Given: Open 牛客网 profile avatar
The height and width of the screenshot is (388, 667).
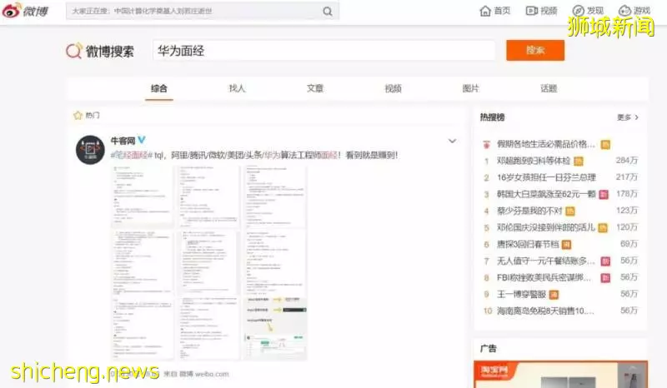Looking at the screenshot, I should pyautogui.click(x=90, y=150).
